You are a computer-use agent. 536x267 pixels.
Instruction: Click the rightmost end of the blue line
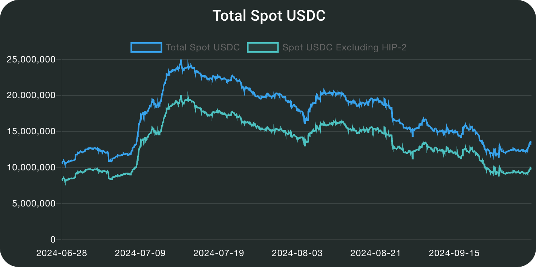(531, 142)
